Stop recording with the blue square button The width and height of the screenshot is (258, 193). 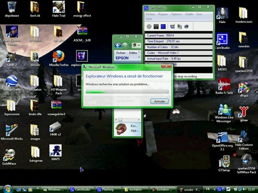[x=163, y=27]
